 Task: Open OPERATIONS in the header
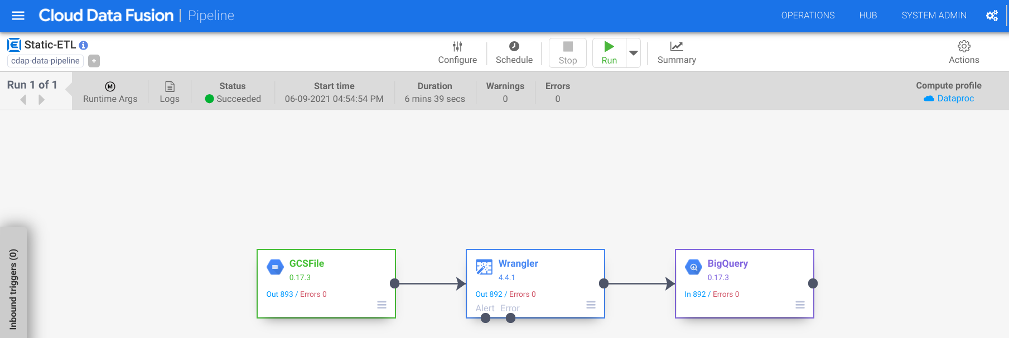pos(808,16)
